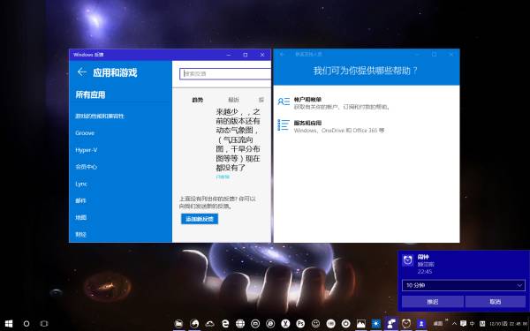Click the taskbar date and time
The height and width of the screenshot is (331, 530).
(x=509, y=324)
